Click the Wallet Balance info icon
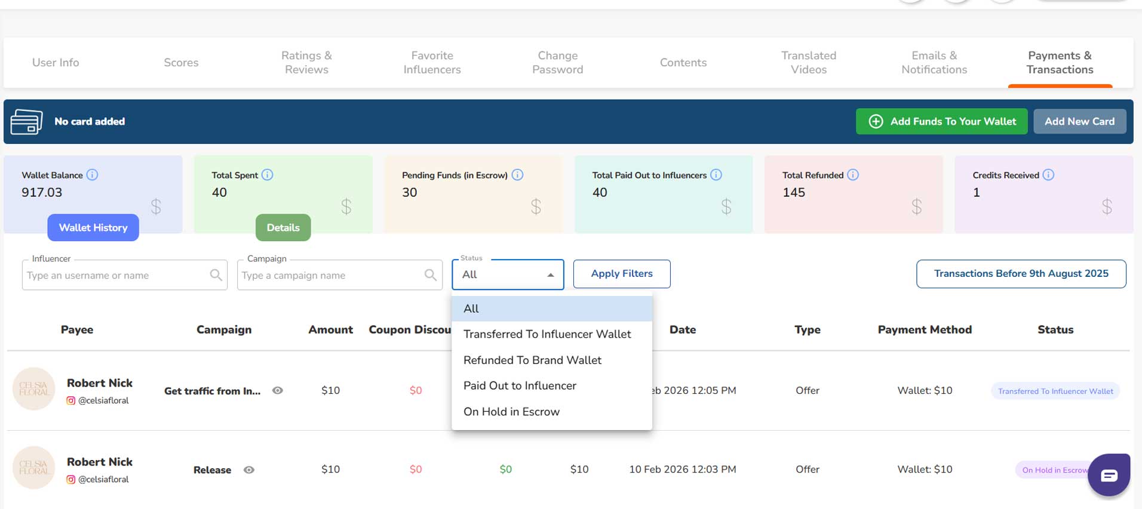1142x509 pixels. click(x=92, y=175)
